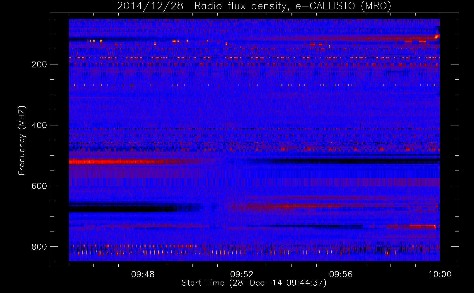Click the 'Frequency (MHZ)' axis label
This screenshot has height=293, width=474.
[22, 141]
